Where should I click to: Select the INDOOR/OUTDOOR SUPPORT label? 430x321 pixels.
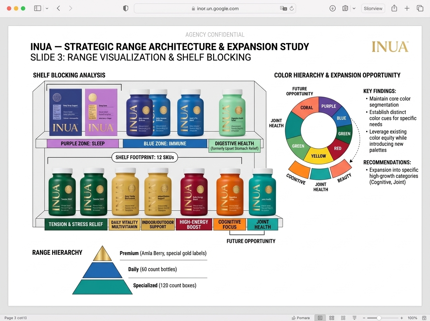pos(158,224)
